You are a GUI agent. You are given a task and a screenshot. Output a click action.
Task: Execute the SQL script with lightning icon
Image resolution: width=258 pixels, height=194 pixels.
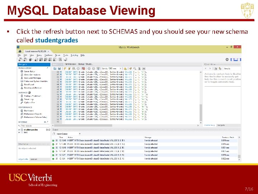pos(65,69)
